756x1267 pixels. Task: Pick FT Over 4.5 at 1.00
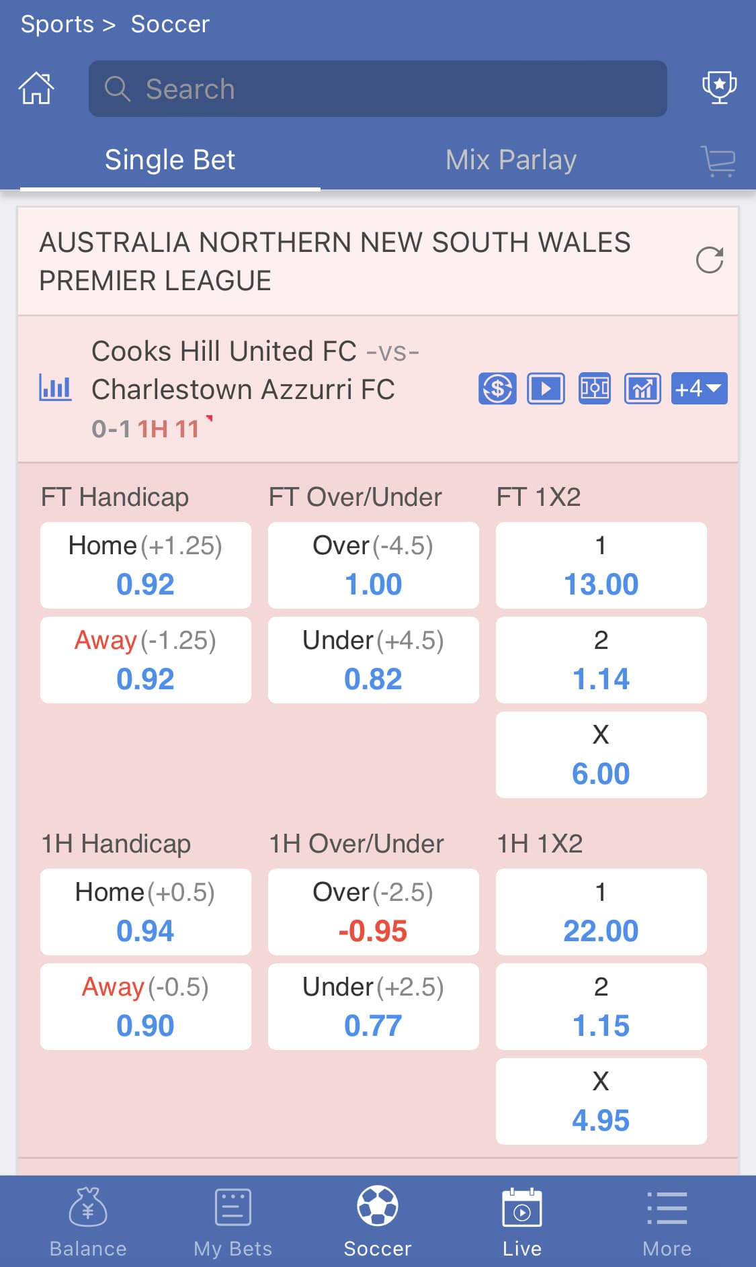(374, 565)
